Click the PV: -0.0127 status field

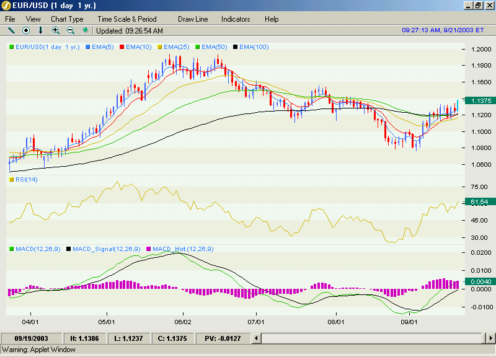(223, 338)
